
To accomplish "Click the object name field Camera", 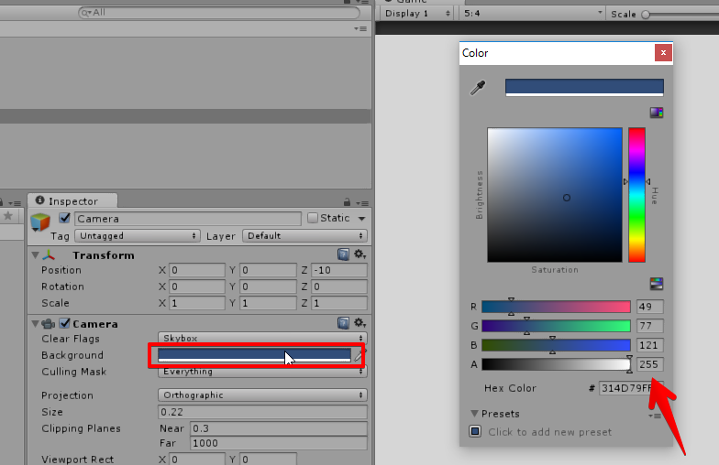I will pyautogui.click(x=187, y=219).
